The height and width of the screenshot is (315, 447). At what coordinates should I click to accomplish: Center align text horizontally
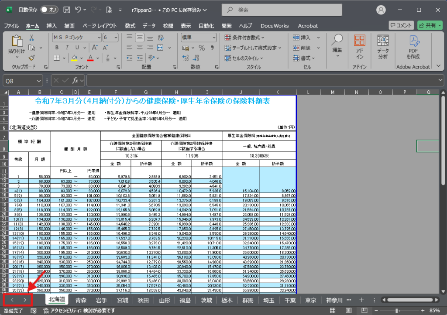click(x=140, y=48)
